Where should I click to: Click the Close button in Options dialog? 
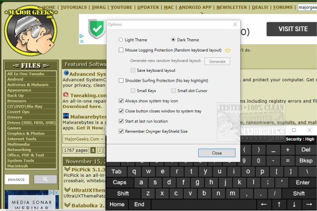pos(217,153)
